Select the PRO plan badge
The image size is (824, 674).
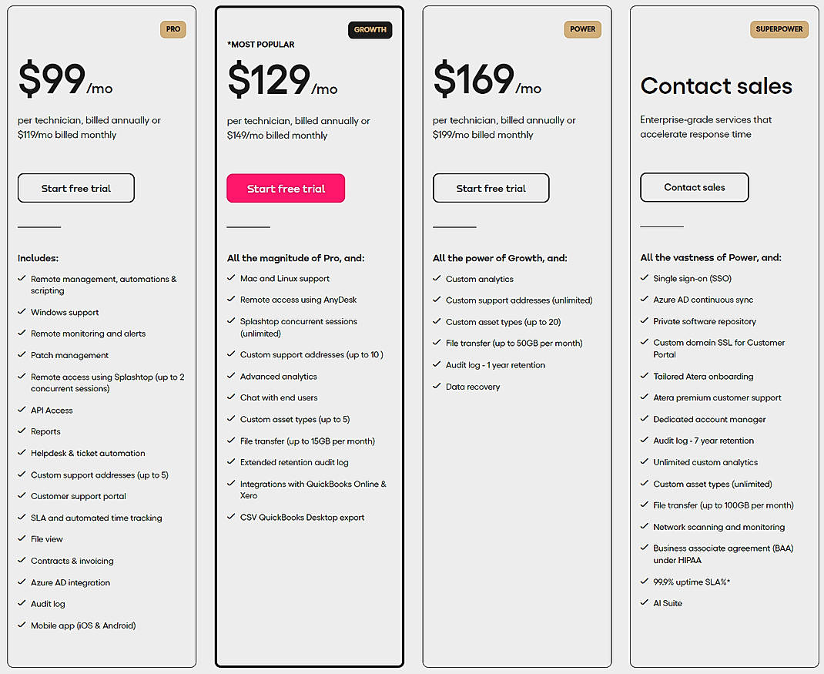(x=173, y=29)
